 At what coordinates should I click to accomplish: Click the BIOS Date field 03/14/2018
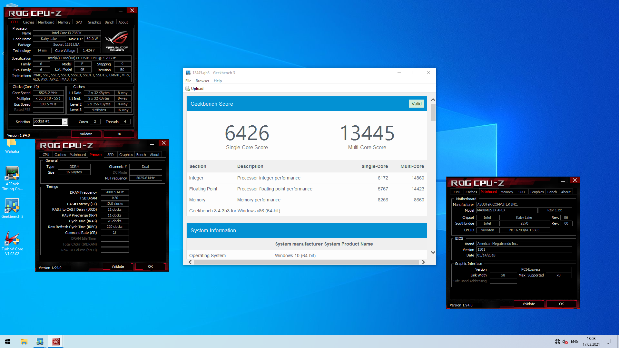click(524, 255)
